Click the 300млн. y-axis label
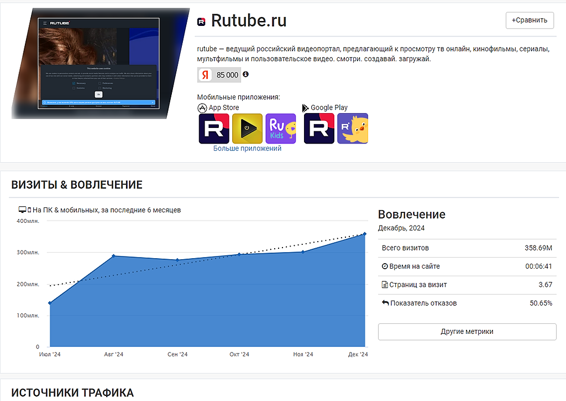Viewport: 566px width, 401px height. (x=28, y=252)
